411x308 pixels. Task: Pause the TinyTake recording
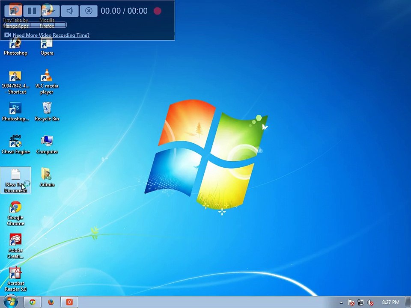pos(32,11)
